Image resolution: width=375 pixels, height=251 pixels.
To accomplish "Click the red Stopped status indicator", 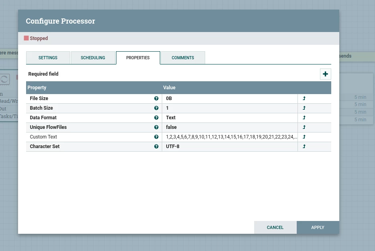I will [26, 38].
